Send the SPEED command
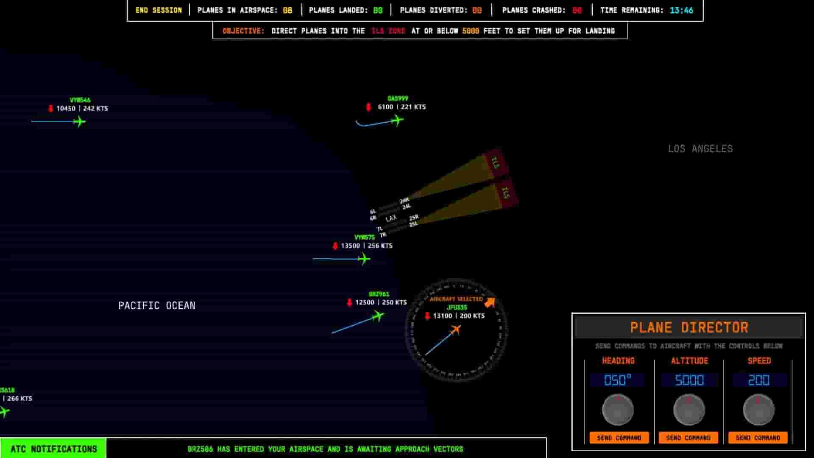The height and width of the screenshot is (458, 814). [x=758, y=437]
